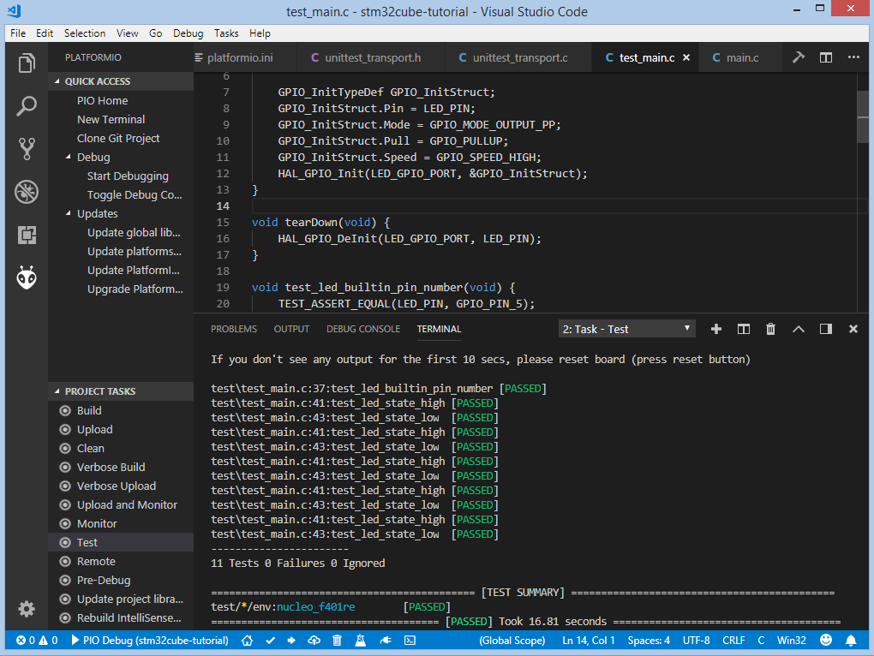
Task: Upload firmware using the status bar arrow icon
Action: click(291, 640)
